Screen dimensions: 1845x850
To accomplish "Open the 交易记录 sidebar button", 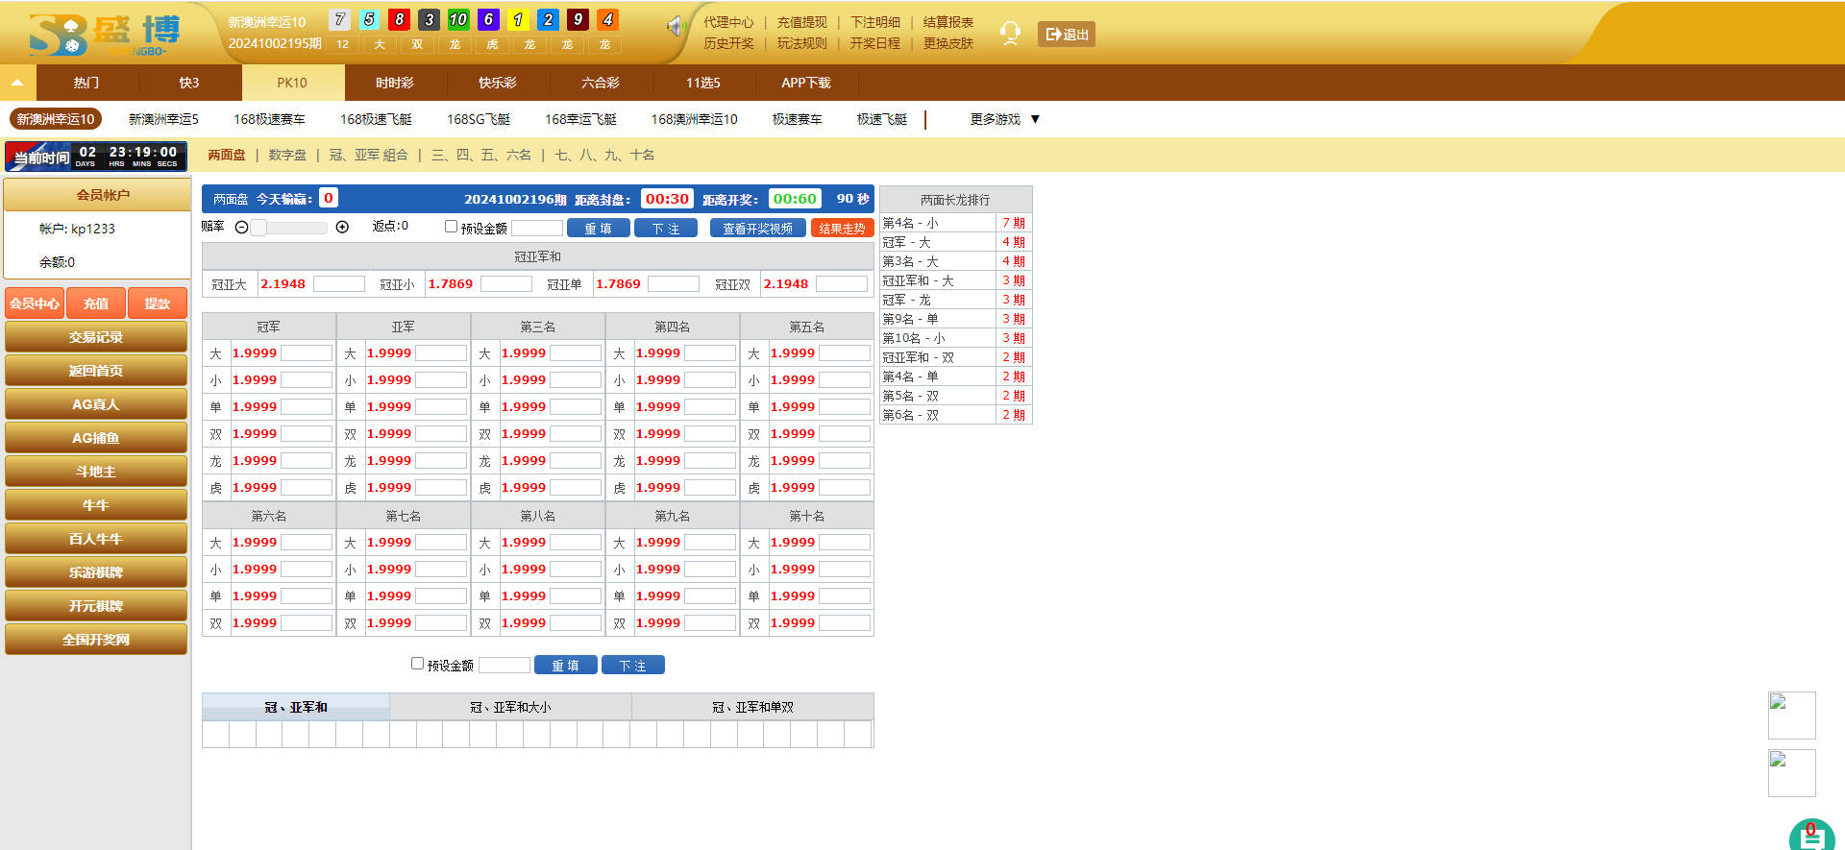I will click(96, 337).
